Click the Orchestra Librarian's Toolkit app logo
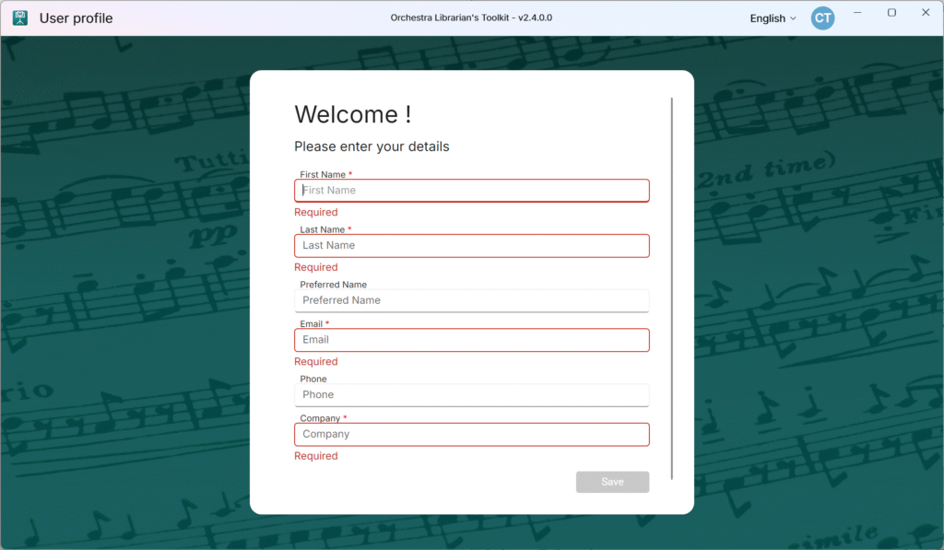The width and height of the screenshot is (944, 550). 19,18
